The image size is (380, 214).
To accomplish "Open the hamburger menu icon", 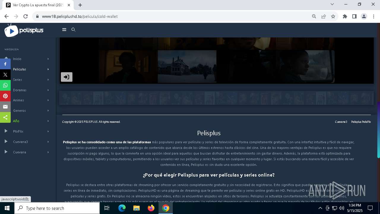I will [x=64, y=30].
